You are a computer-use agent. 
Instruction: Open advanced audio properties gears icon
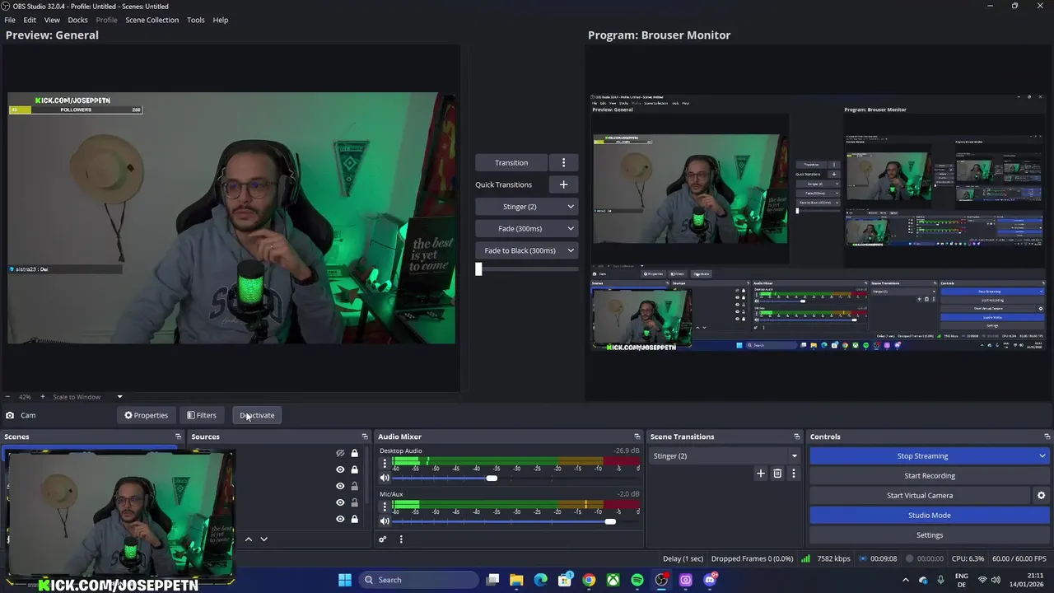click(x=383, y=539)
